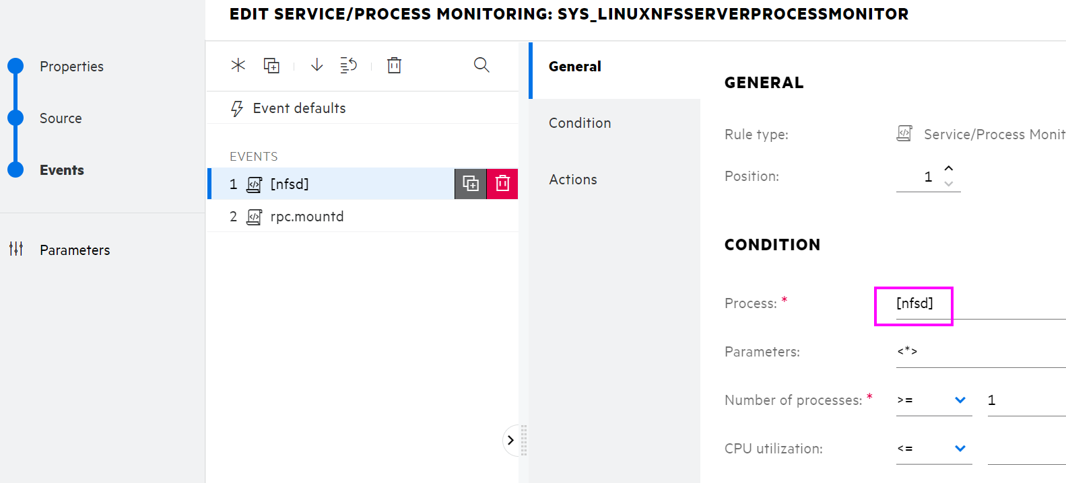Click the revert list icon in the toolbar
This screenshot has width=1066, height=483.
coord(348,65)
